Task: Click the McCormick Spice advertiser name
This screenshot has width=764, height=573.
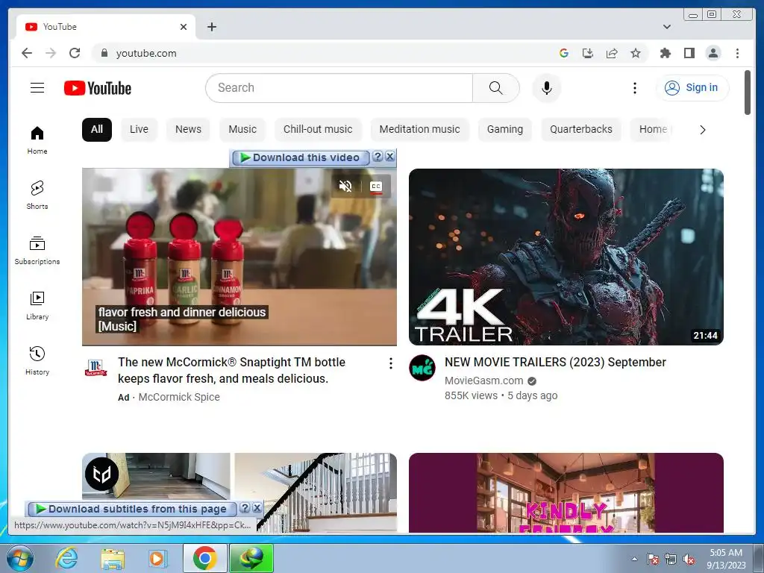Action: click(x=179, y=397)
